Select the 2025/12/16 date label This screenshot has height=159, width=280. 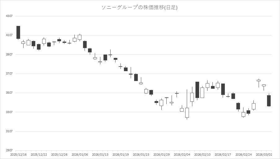point(18,154)
